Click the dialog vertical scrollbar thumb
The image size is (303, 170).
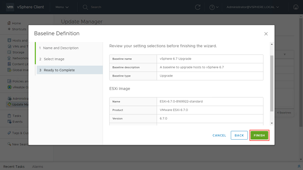coord(272,83)
